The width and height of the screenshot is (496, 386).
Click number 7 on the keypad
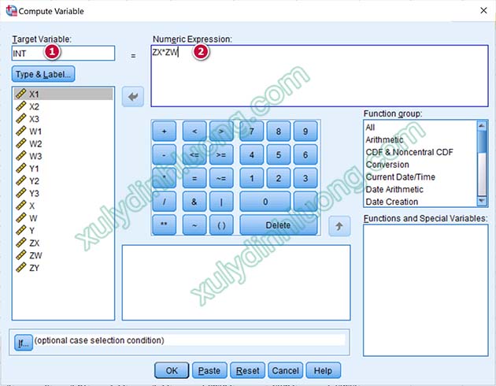[251, 131]
